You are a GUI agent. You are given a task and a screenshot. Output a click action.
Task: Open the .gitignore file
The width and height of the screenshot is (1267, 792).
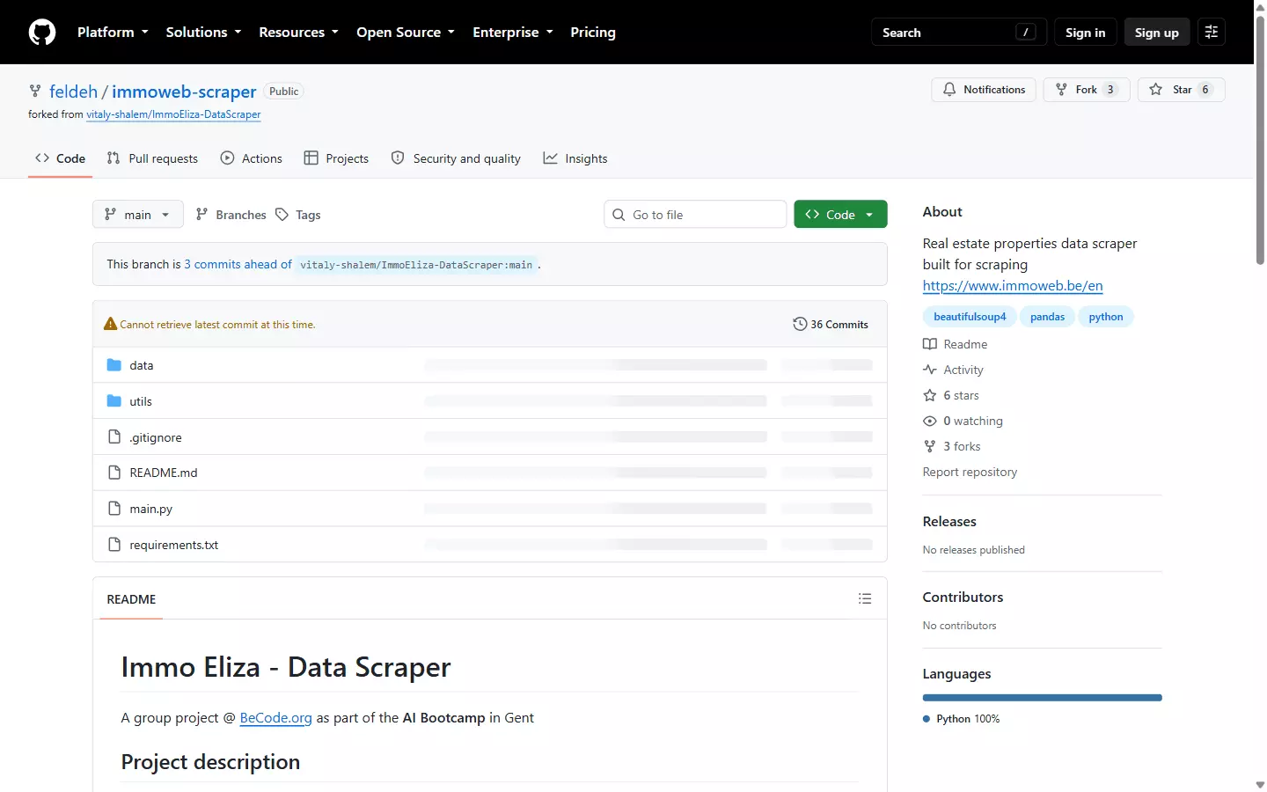click(x=156, y=437)
